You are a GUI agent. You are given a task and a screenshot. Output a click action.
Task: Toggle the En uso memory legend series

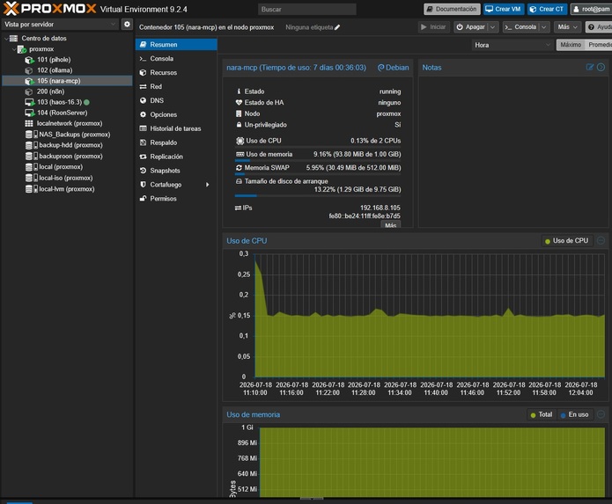click(x=574, y=415)
